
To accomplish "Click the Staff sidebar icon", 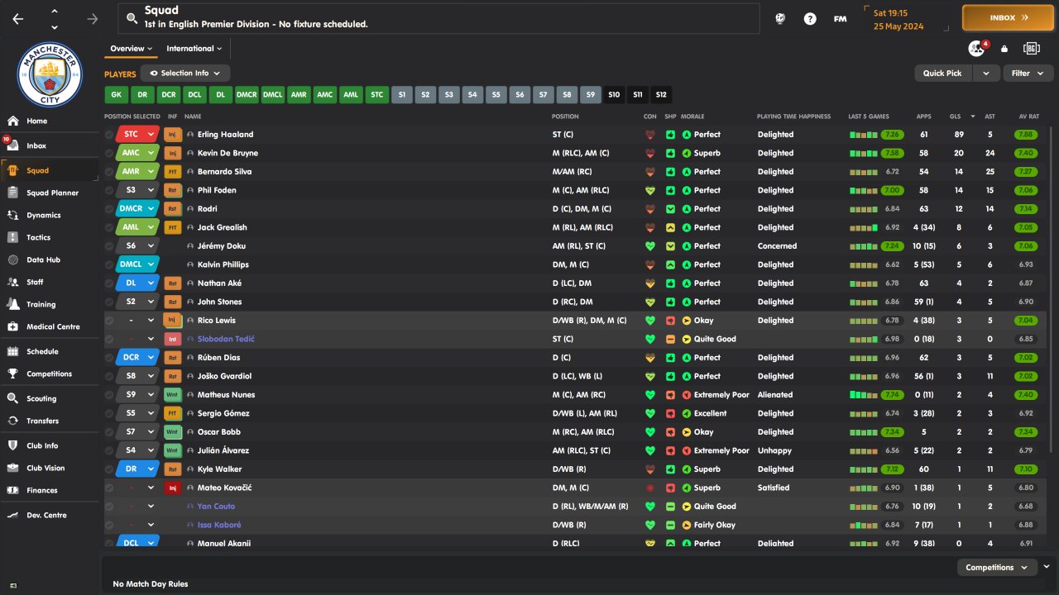I will click(x=13, y=282).
